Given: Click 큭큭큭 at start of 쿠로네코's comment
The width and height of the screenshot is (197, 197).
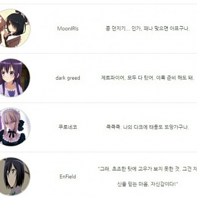Looking at the screenshot, I should (113, 127).
